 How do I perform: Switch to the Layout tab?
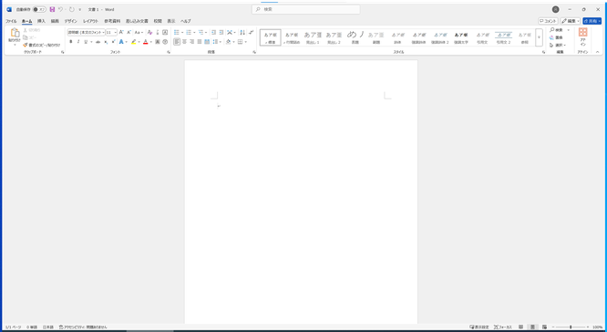pyautogui.click(x=90, y=21)
